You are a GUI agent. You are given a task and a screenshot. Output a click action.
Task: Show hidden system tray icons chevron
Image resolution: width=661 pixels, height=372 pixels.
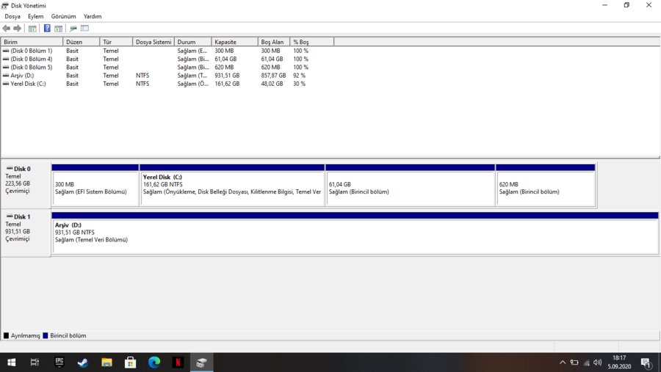563,362
